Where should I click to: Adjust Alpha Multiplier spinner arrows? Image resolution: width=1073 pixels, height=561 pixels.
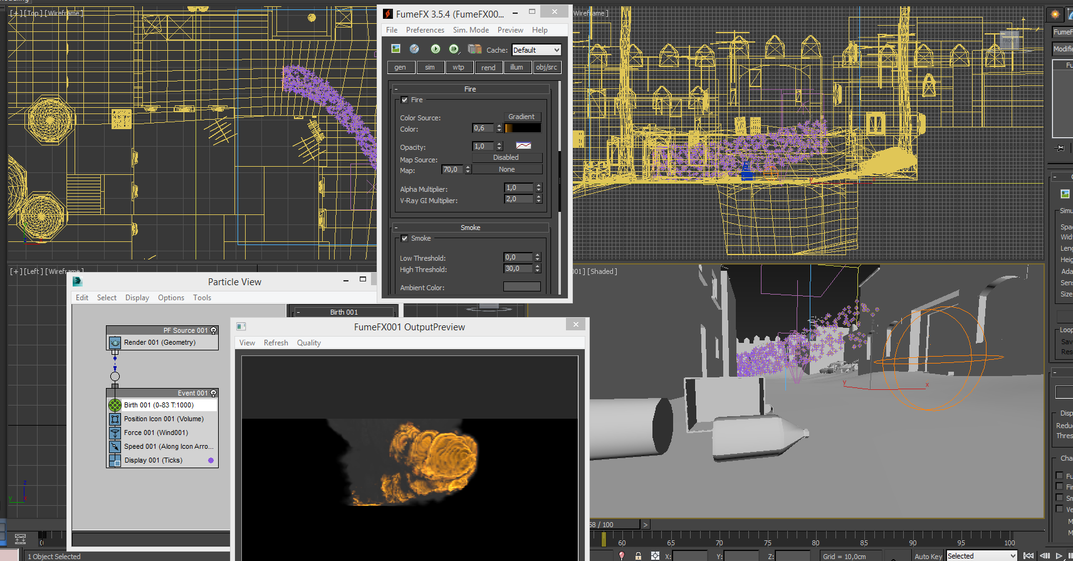(538, 187)
